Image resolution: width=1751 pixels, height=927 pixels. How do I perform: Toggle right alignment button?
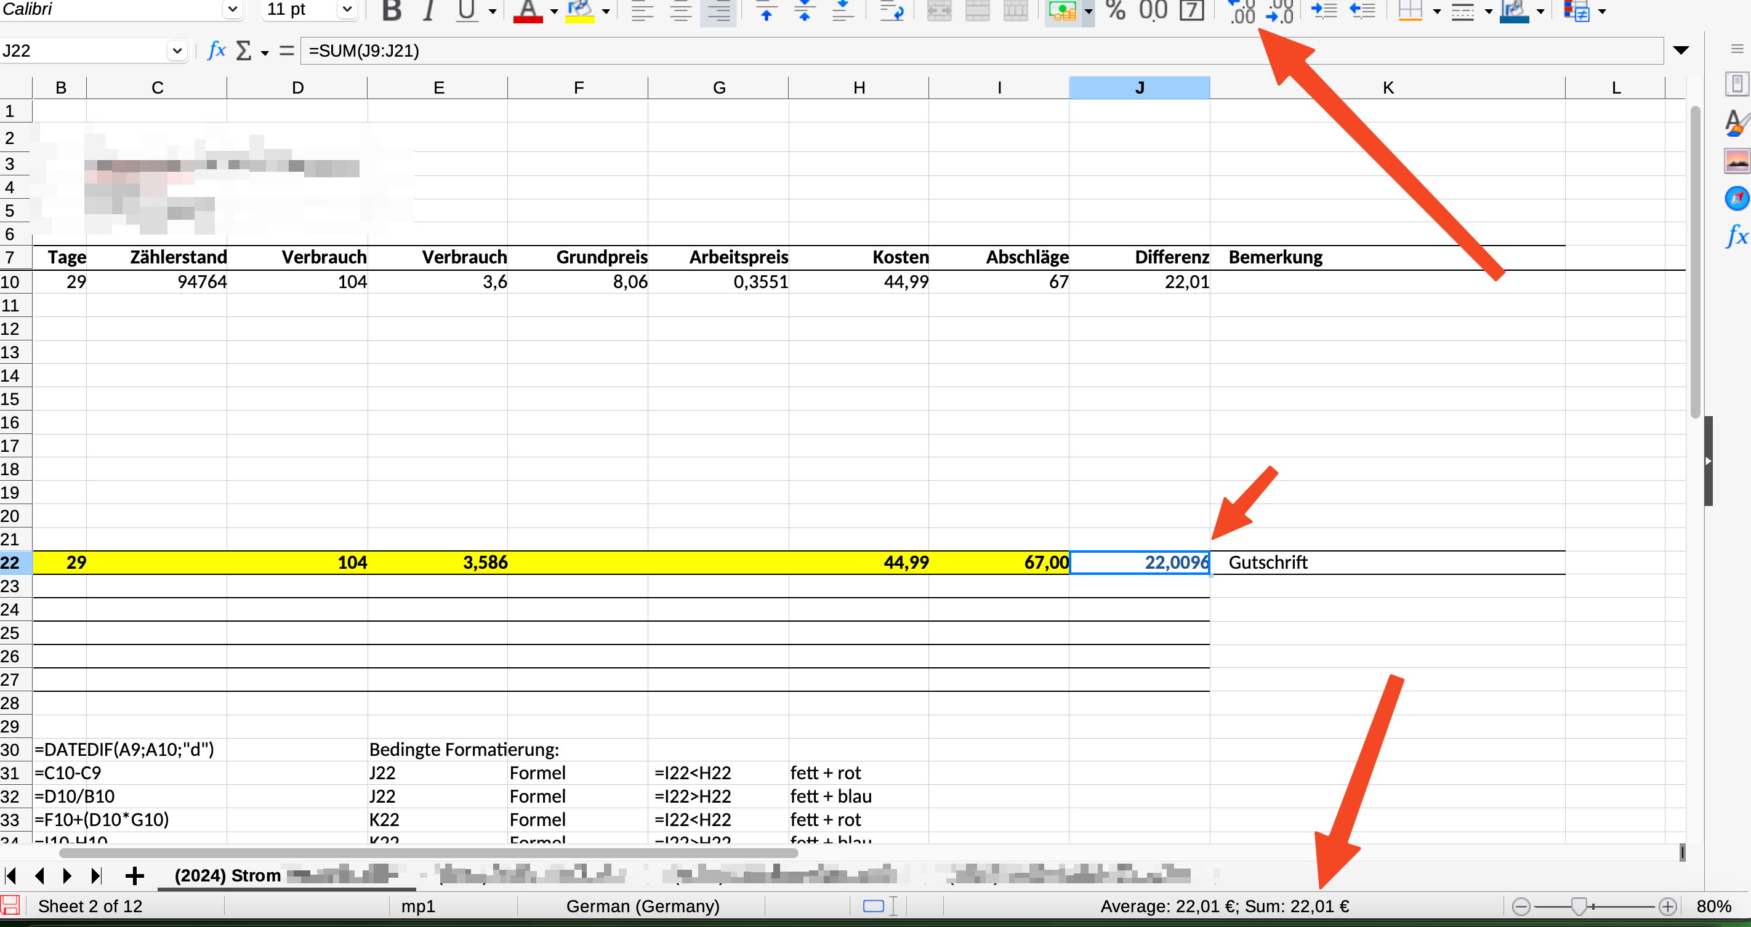718,10
